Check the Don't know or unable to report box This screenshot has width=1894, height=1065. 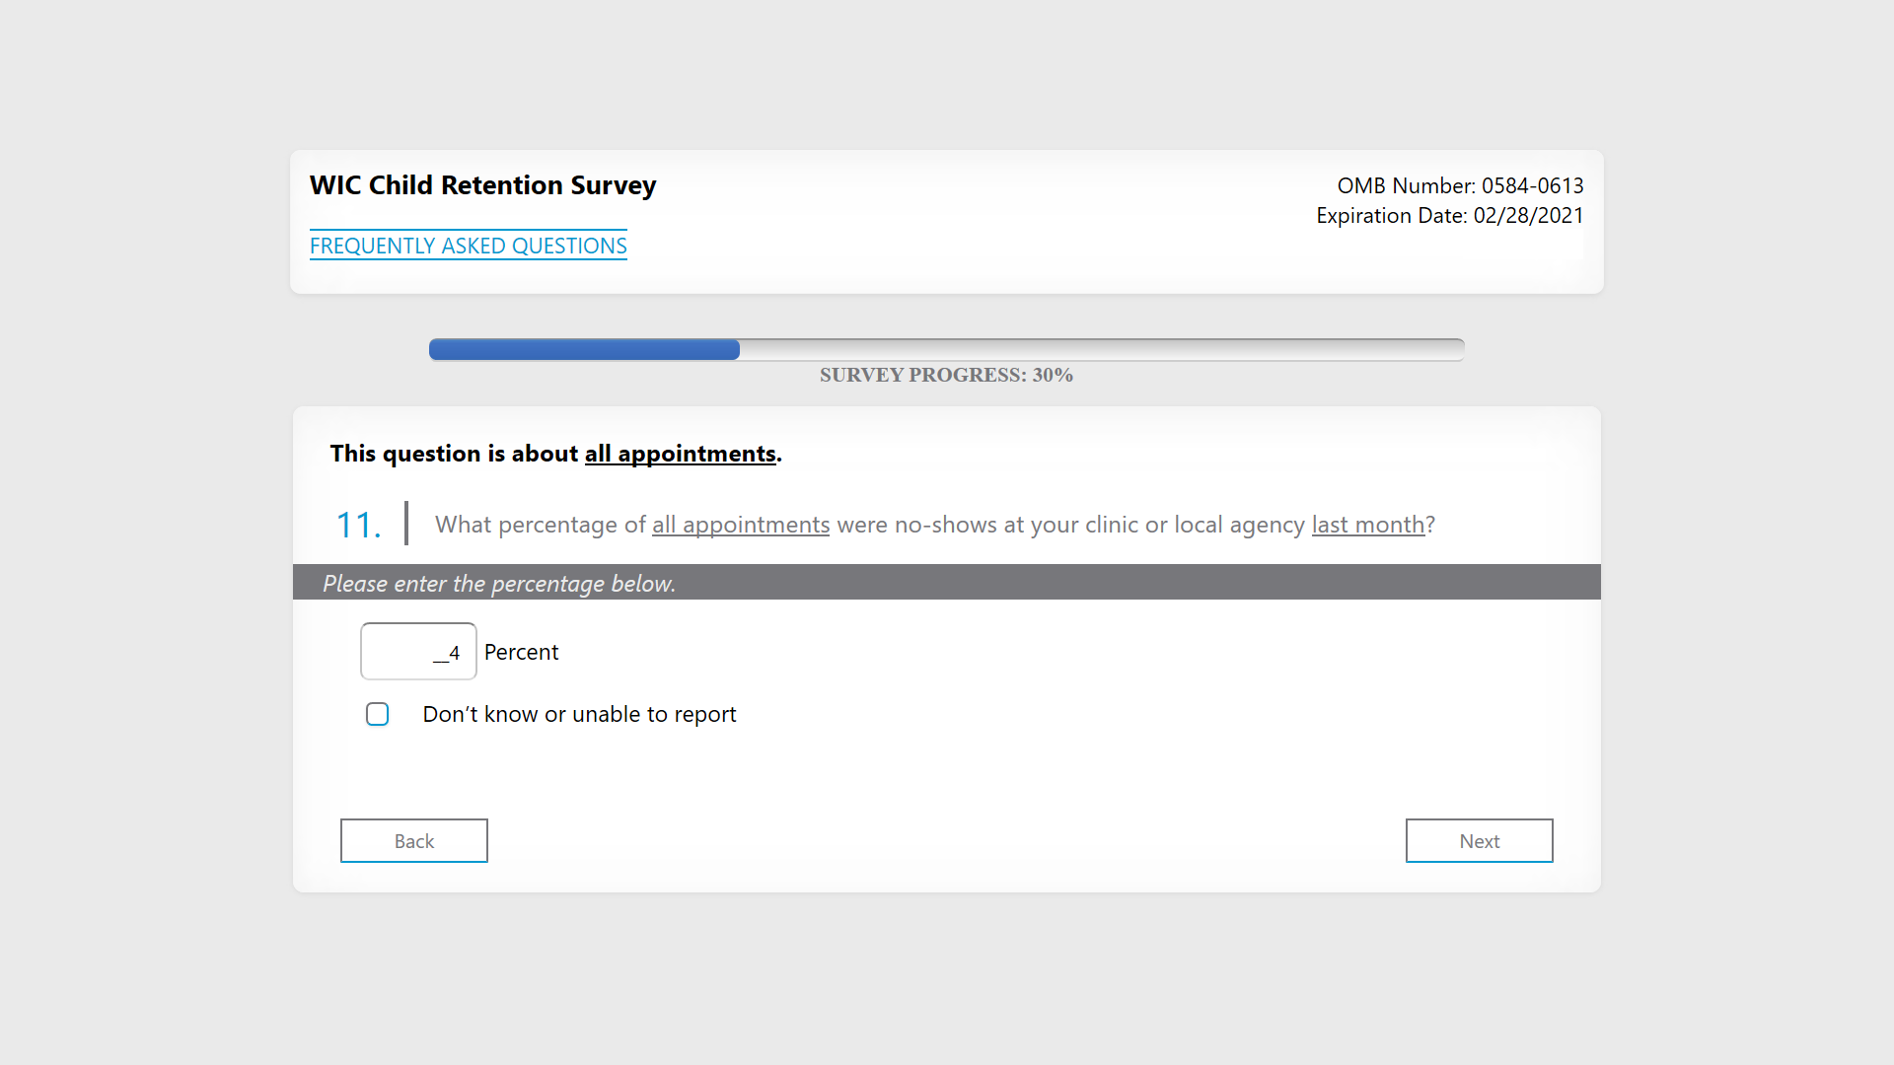[x=377, y=714]
